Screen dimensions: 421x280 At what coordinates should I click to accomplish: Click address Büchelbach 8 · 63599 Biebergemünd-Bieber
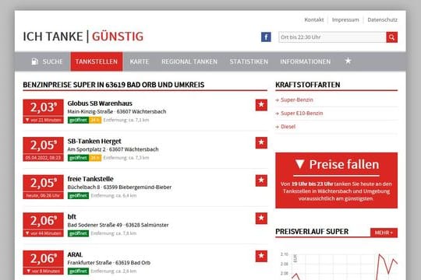(x=119, y=187)
